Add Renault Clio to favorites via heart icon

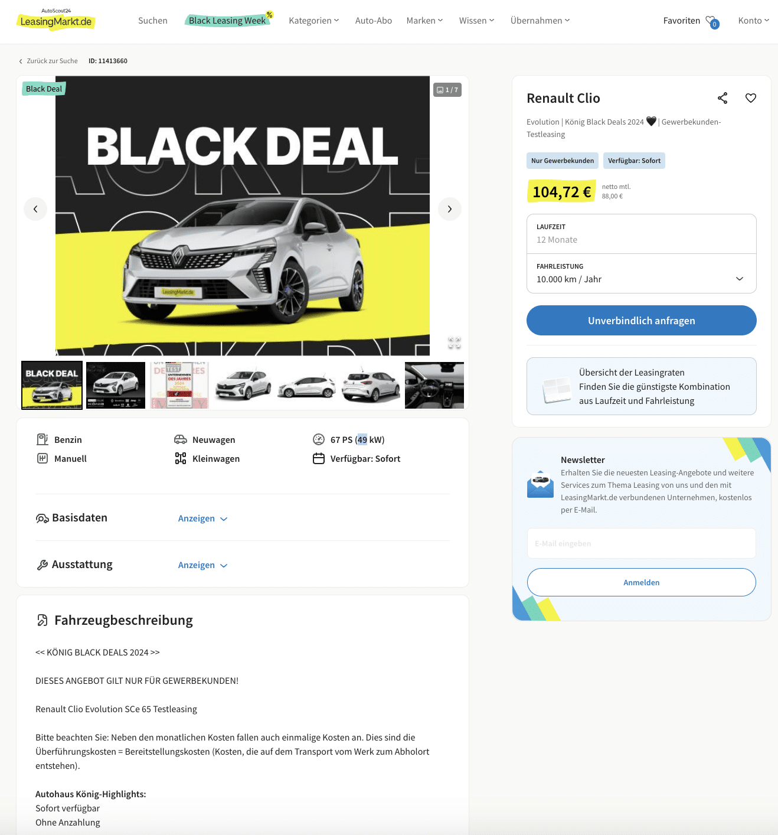tap(751, 98)
